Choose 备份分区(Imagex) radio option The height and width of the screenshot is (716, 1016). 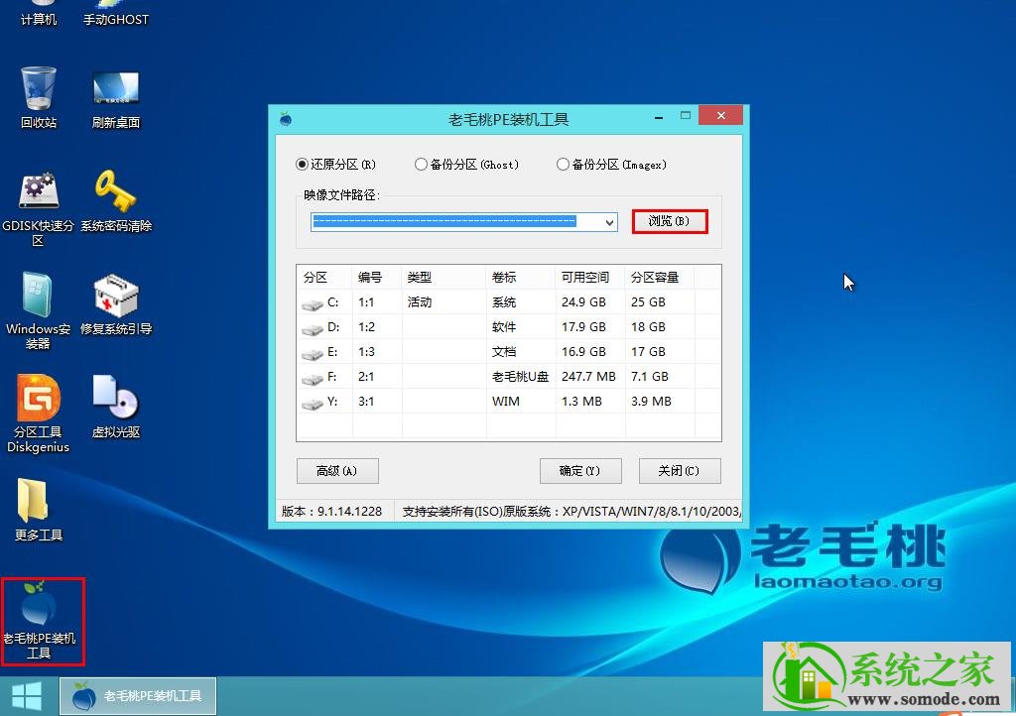pyautogui.click(x=564, y=165)
